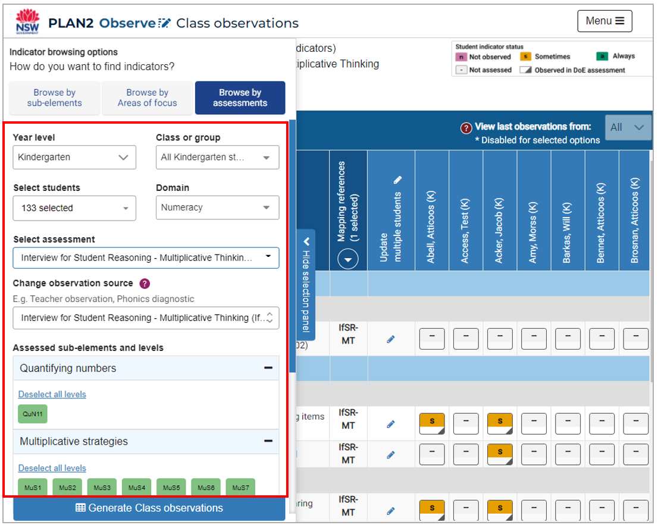Click Bennet, Atticoos fourth row status box
This screenshot has height=528, width=658.
pos(601,510)
